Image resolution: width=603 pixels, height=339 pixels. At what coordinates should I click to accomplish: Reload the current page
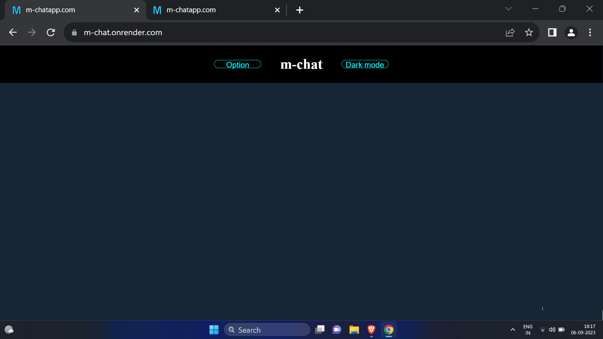click(x=51, y=32)
